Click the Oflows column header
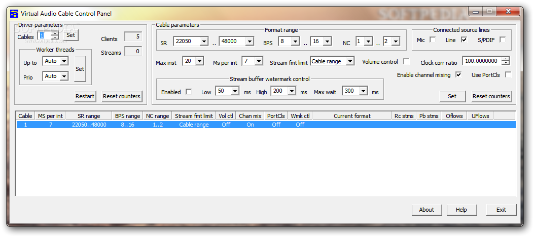The image size is (534, 237). 454,116
